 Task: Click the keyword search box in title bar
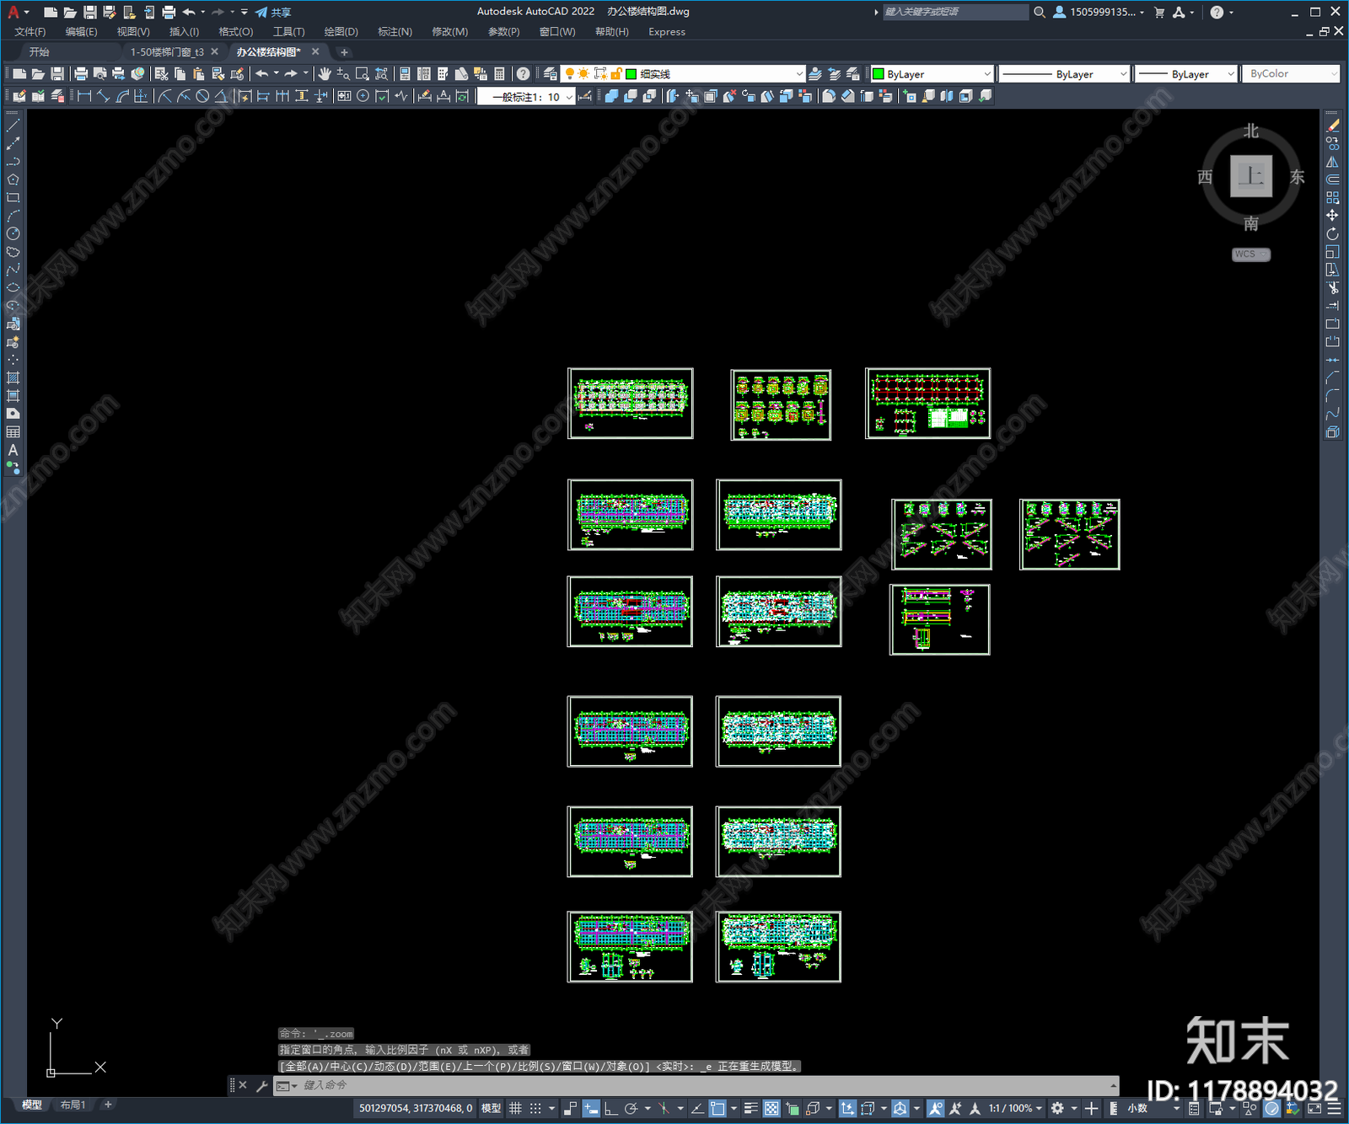tap(955, 12)
